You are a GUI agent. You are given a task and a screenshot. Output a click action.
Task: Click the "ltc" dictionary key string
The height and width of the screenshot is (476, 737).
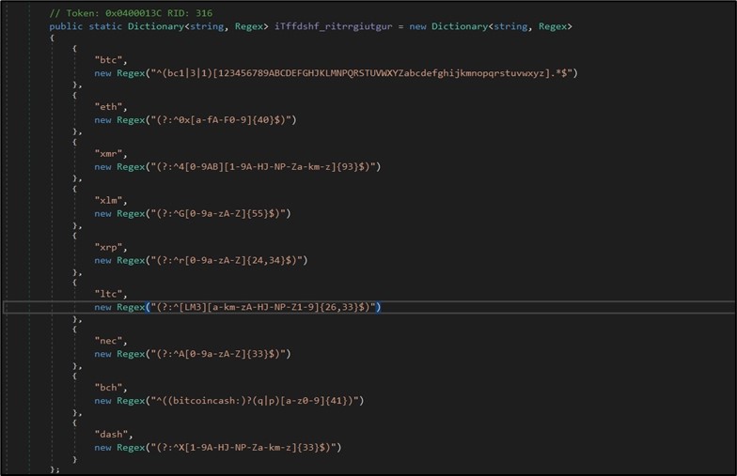coord(106,294)
